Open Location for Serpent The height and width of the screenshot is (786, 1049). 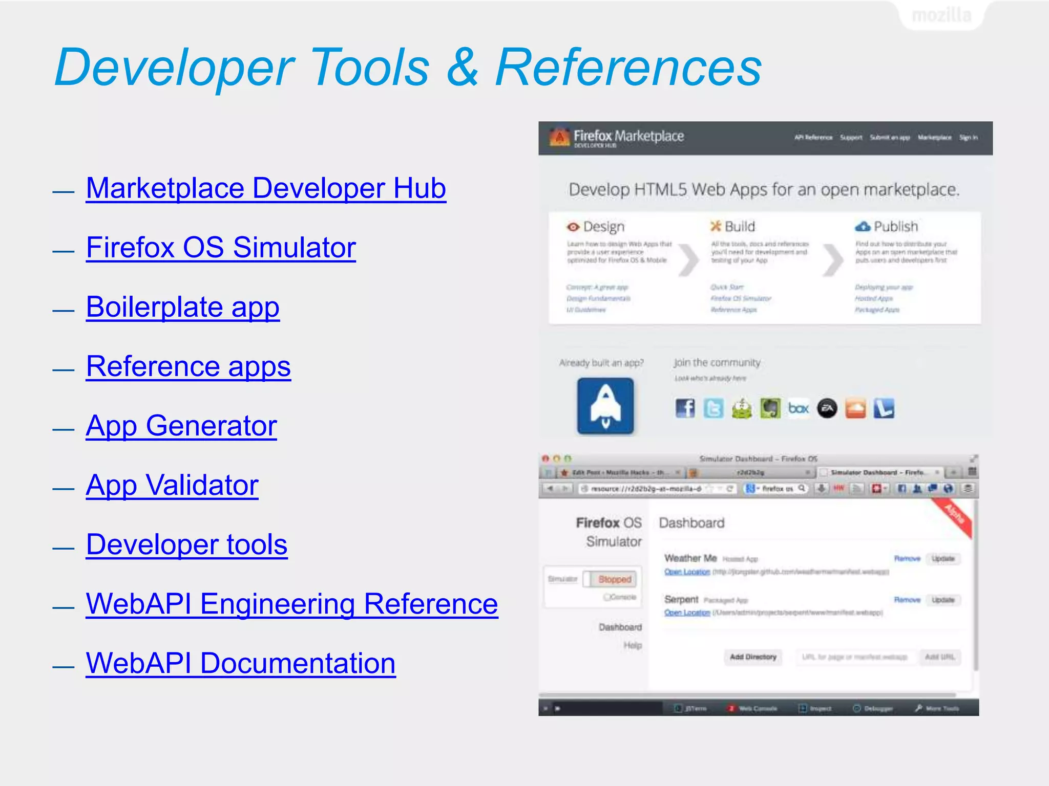[x=687, y=613]
